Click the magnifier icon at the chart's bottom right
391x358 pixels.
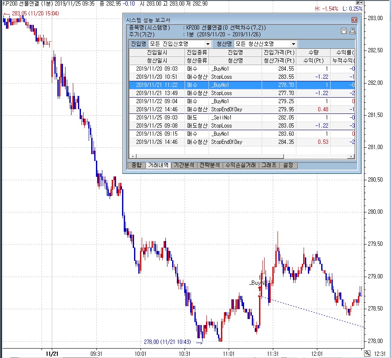pos(367,353)
